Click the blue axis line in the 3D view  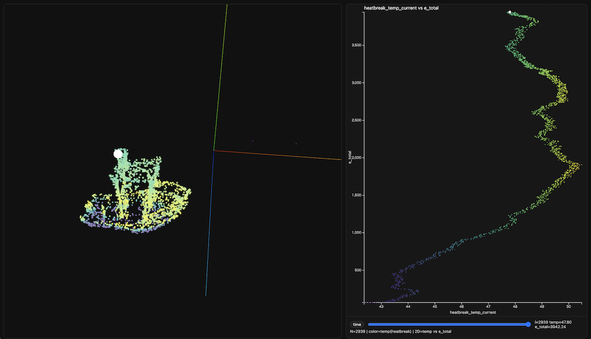pos(209,224)
